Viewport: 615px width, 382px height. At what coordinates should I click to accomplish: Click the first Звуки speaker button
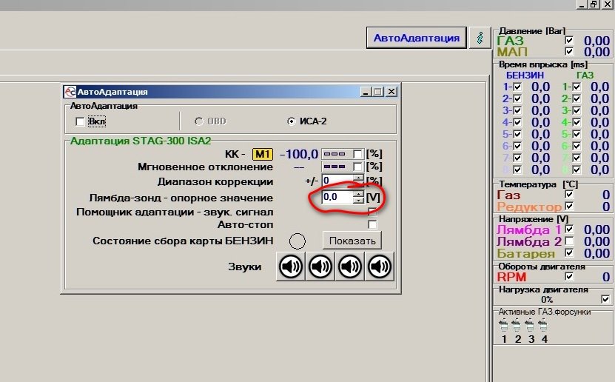click(x=291, y=267)
